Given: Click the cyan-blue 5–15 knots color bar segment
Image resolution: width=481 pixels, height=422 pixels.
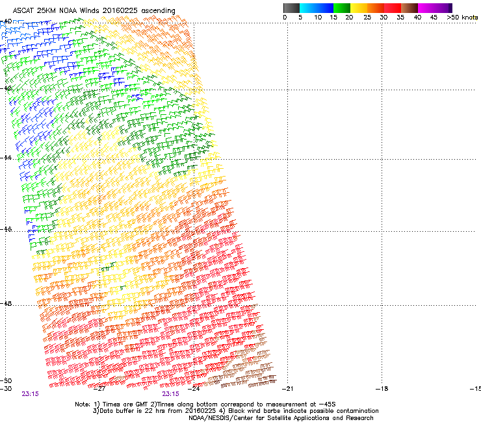Looking at the screenshot, I should coord(317,8).
